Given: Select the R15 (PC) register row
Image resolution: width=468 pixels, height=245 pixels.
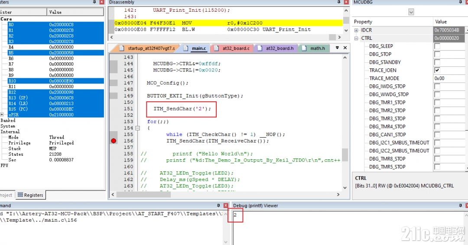Looking at the screenshot, I should coord(52,109).
